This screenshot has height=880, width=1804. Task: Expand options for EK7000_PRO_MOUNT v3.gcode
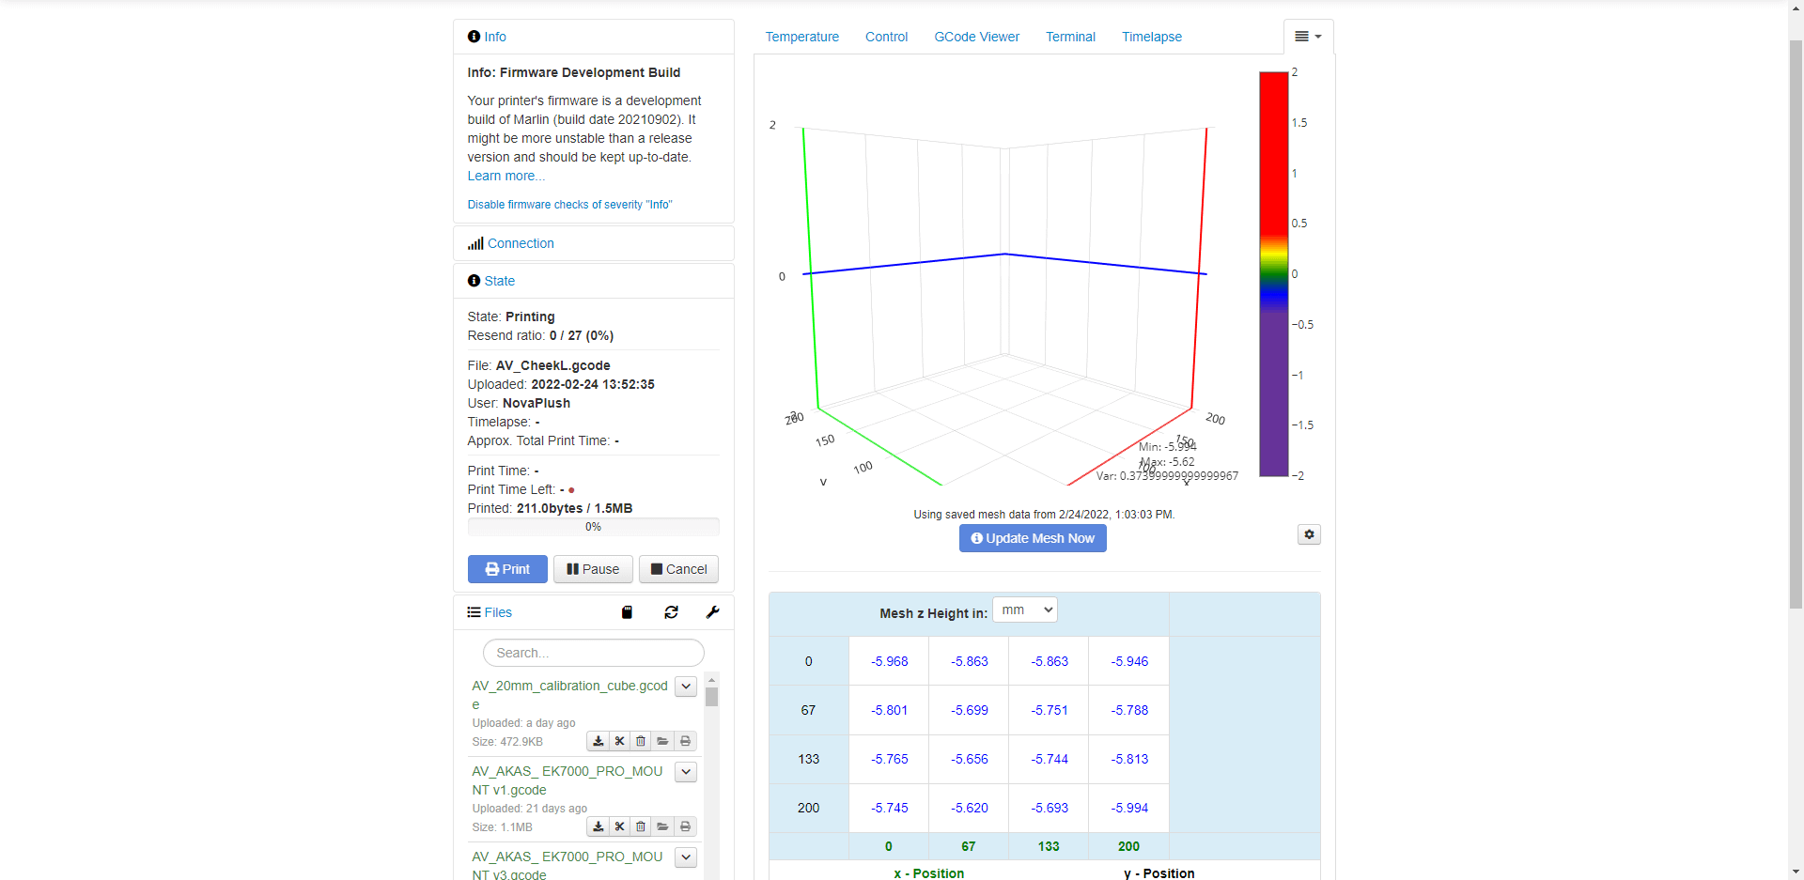(686, 857)
